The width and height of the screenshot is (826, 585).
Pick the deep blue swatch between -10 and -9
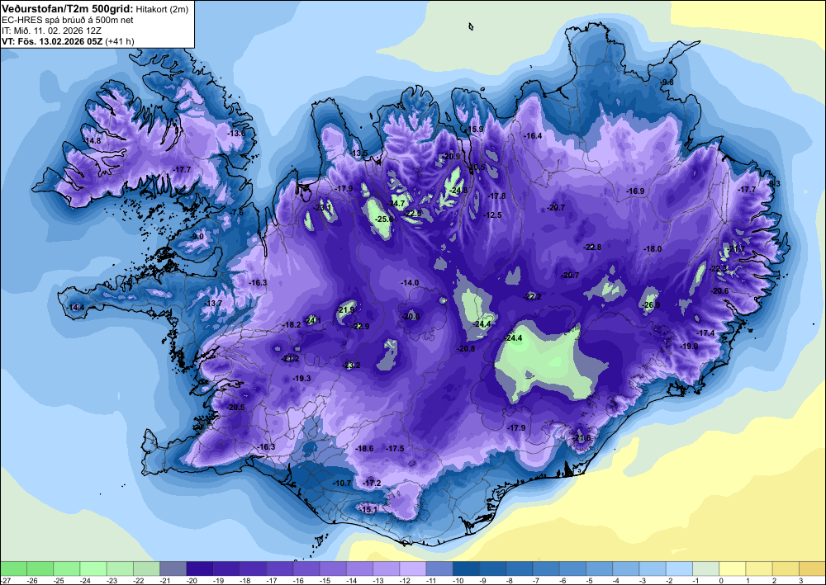click(466, 568)
